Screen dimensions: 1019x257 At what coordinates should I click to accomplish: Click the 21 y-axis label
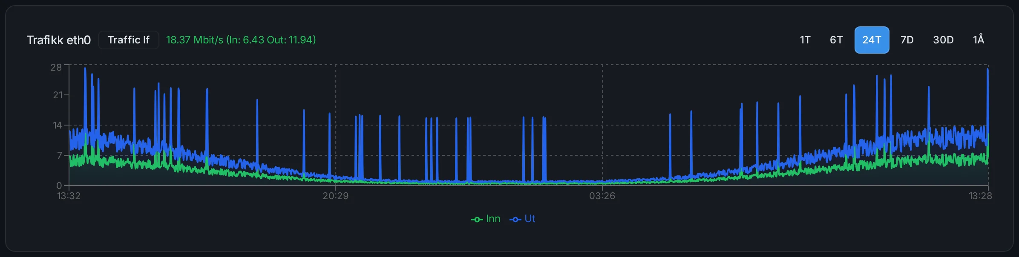pyautogui.click(x=58, y=95)
